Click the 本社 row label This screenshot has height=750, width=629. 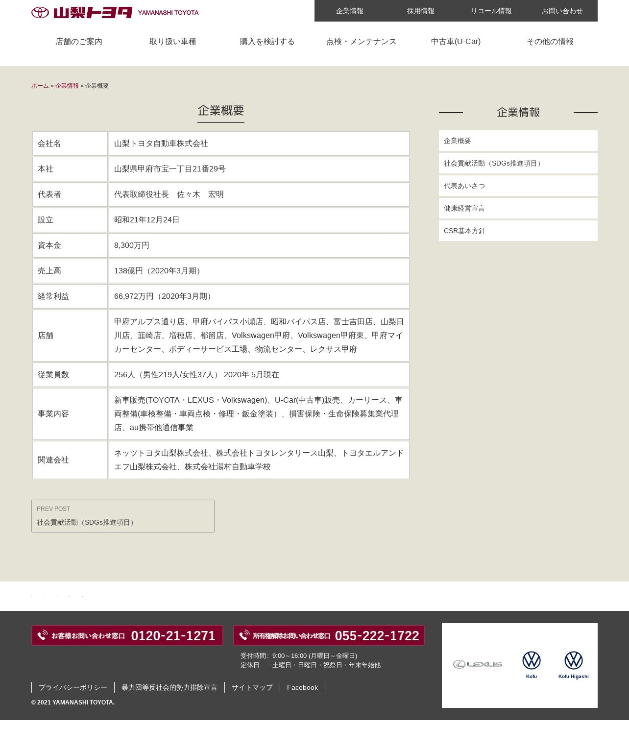(x=70, y=169)
